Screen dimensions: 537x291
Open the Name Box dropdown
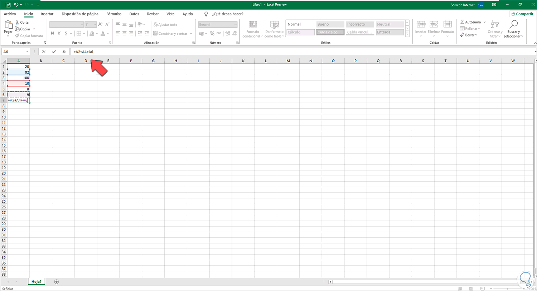point(27,52)
